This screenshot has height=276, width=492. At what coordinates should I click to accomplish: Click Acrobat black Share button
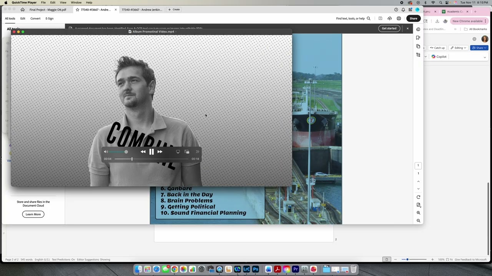413,18
